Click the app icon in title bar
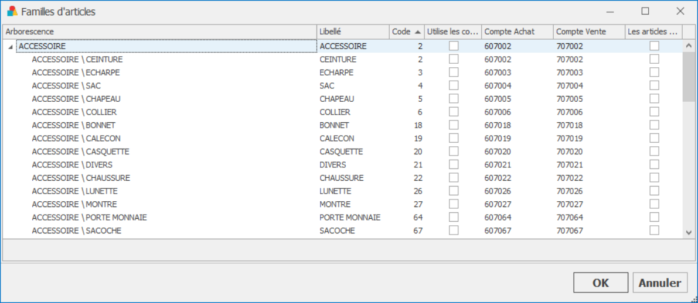Image resolution: width=698 pixels, height=303 pixels. tap(12, 12)
